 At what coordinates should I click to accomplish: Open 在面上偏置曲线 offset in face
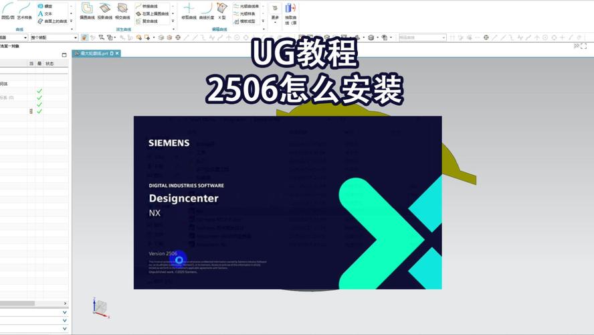click(153, 13)
